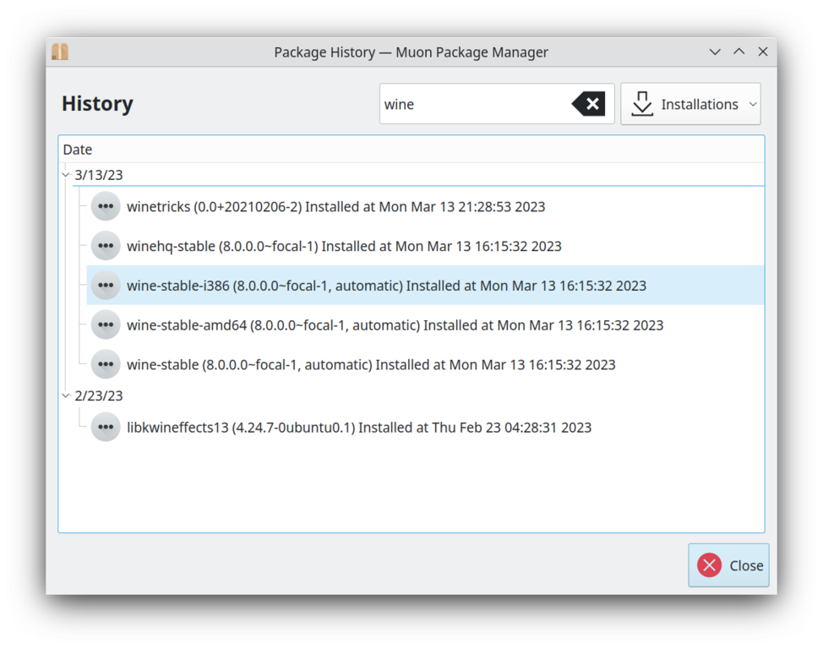Collapse the 2/23/23 date group

66,395
